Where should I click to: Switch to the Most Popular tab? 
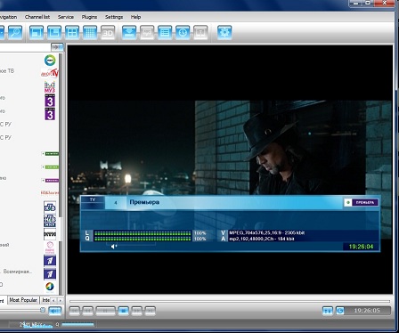(x=23, y=300)
